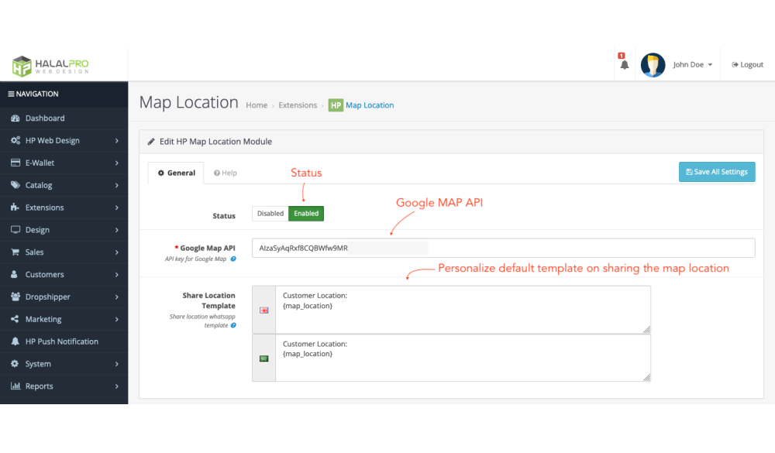
Task: Click the English share location template textarea
Action: (463, 310)
